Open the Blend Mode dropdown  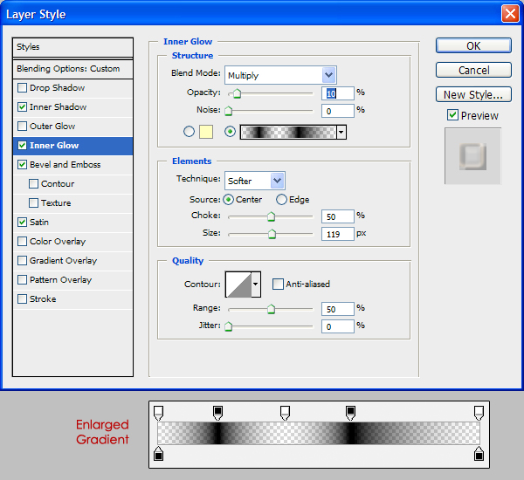click(280, 75)
